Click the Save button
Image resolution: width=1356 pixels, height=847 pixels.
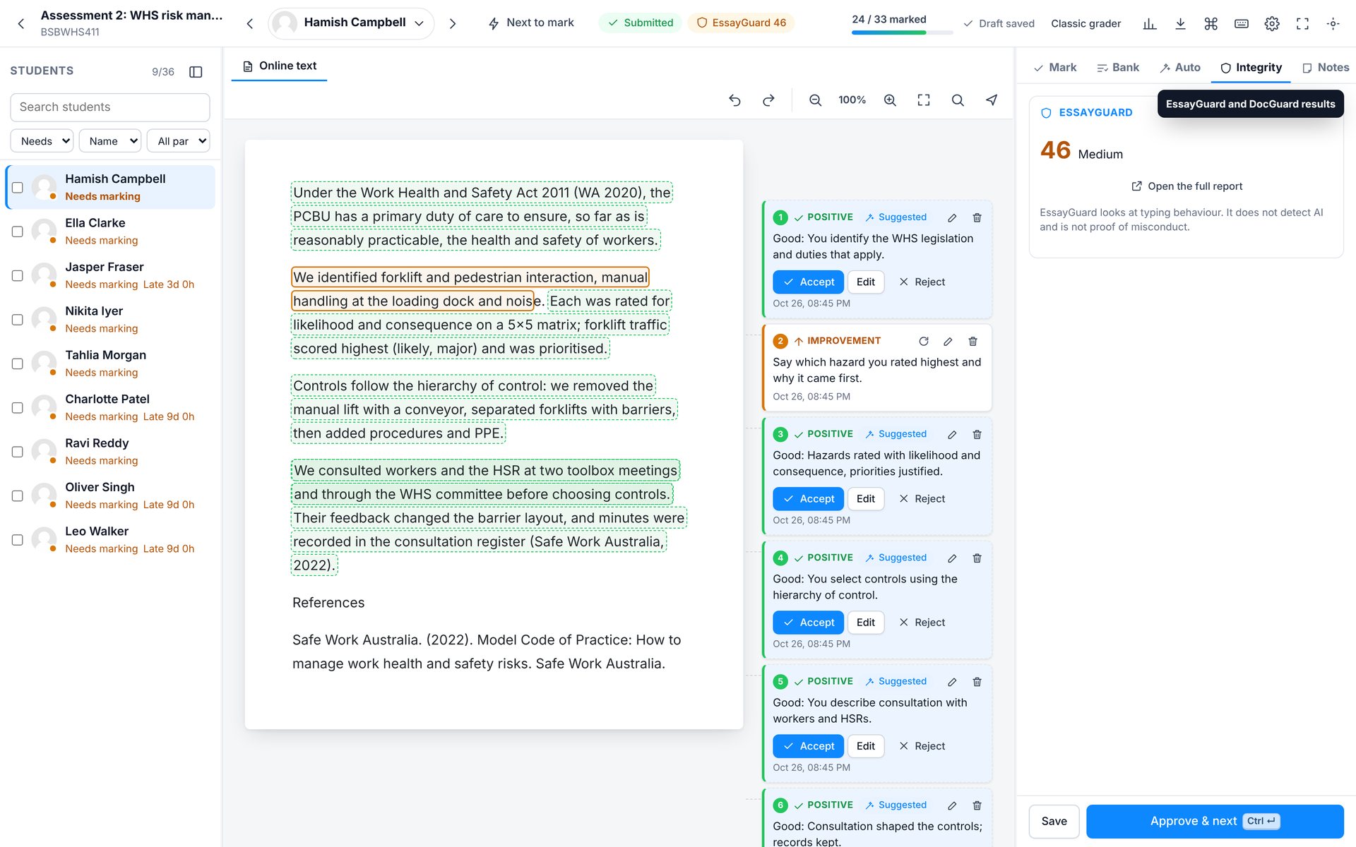(x=1054, y=821)
